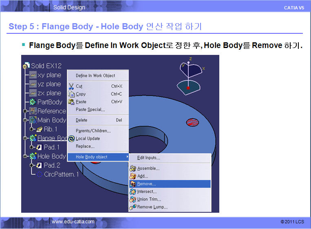311x229 pixels.
Task: Click the red hatched hole on flange
Action: [192, 122]
